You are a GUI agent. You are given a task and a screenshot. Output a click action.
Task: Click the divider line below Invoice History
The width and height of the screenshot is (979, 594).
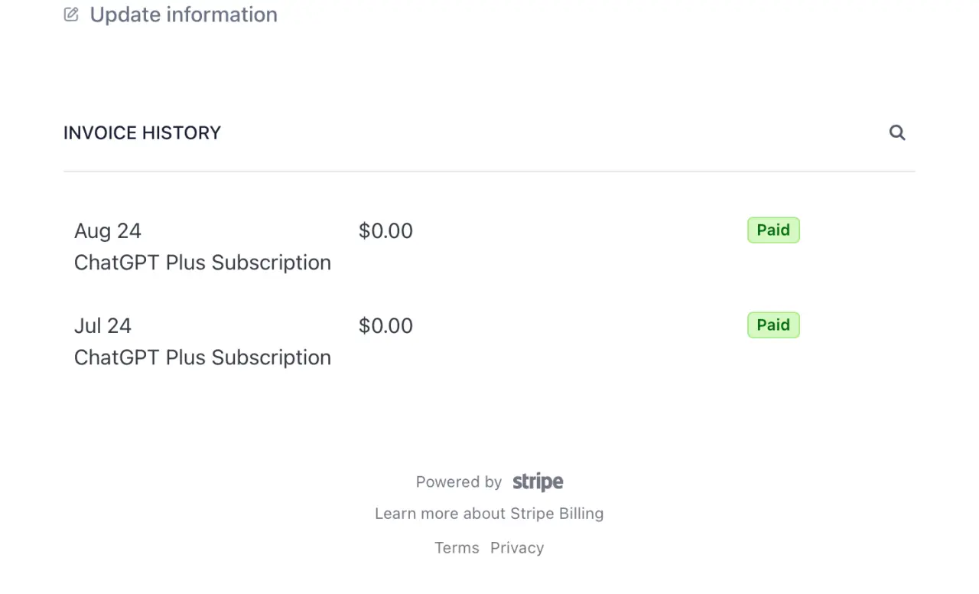click(489, 171)
